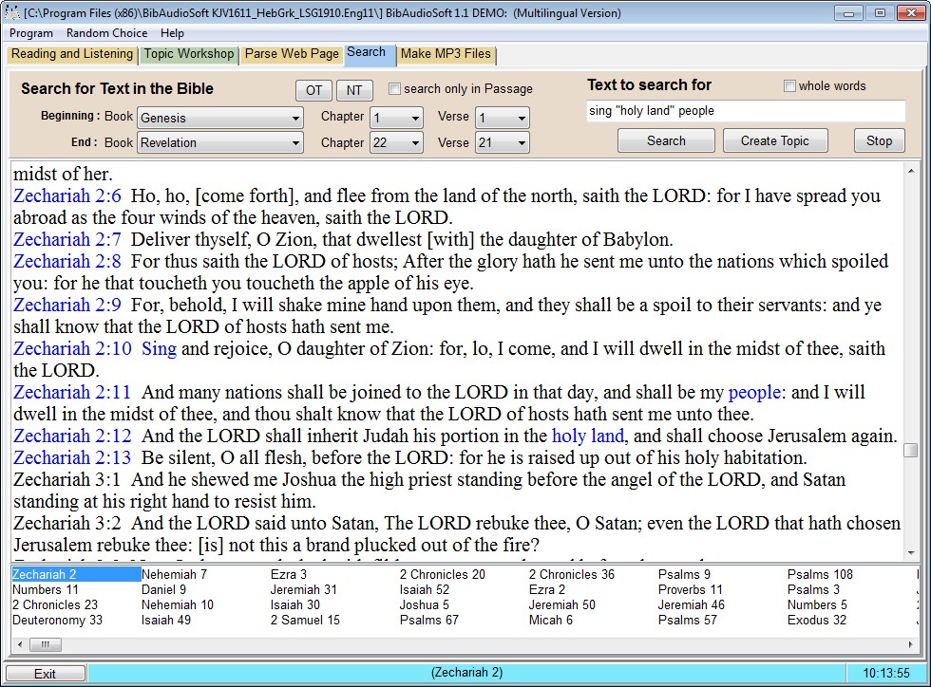Select "Jeremiah 50" in the results list
Viewport: 931px width, 687px height.
point(561,605)
